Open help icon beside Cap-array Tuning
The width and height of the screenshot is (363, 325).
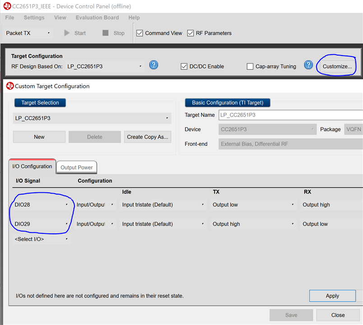pyautogui.click(x=308, y=65)
